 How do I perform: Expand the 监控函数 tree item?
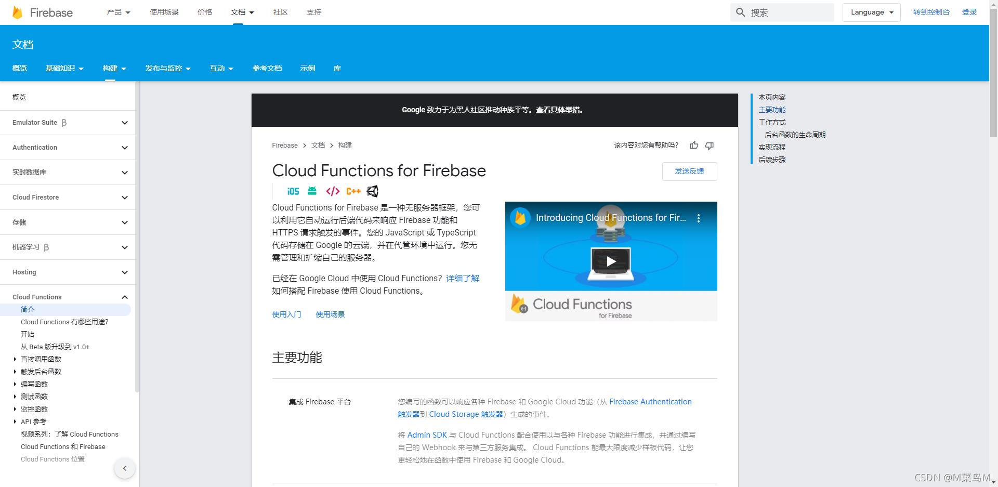pos(15,409)
